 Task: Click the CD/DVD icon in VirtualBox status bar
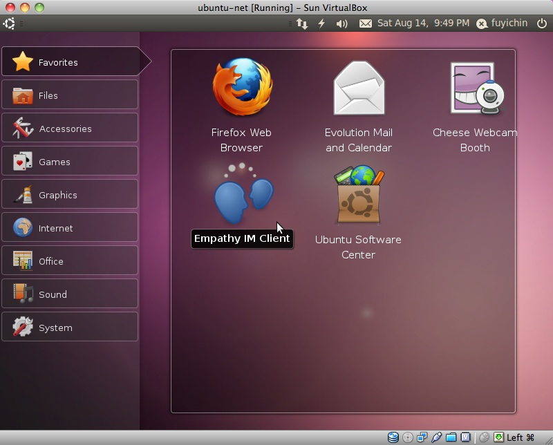click(406, 437)
